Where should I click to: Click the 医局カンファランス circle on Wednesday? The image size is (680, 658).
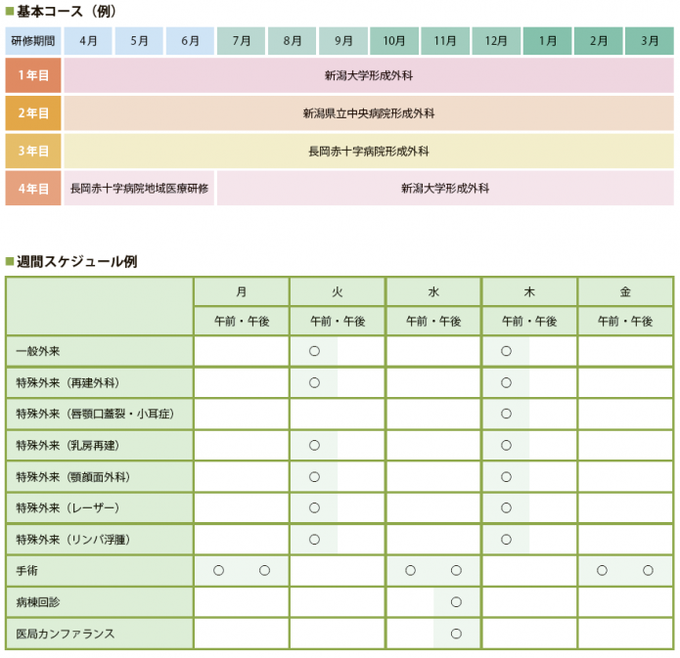[456, 634]
